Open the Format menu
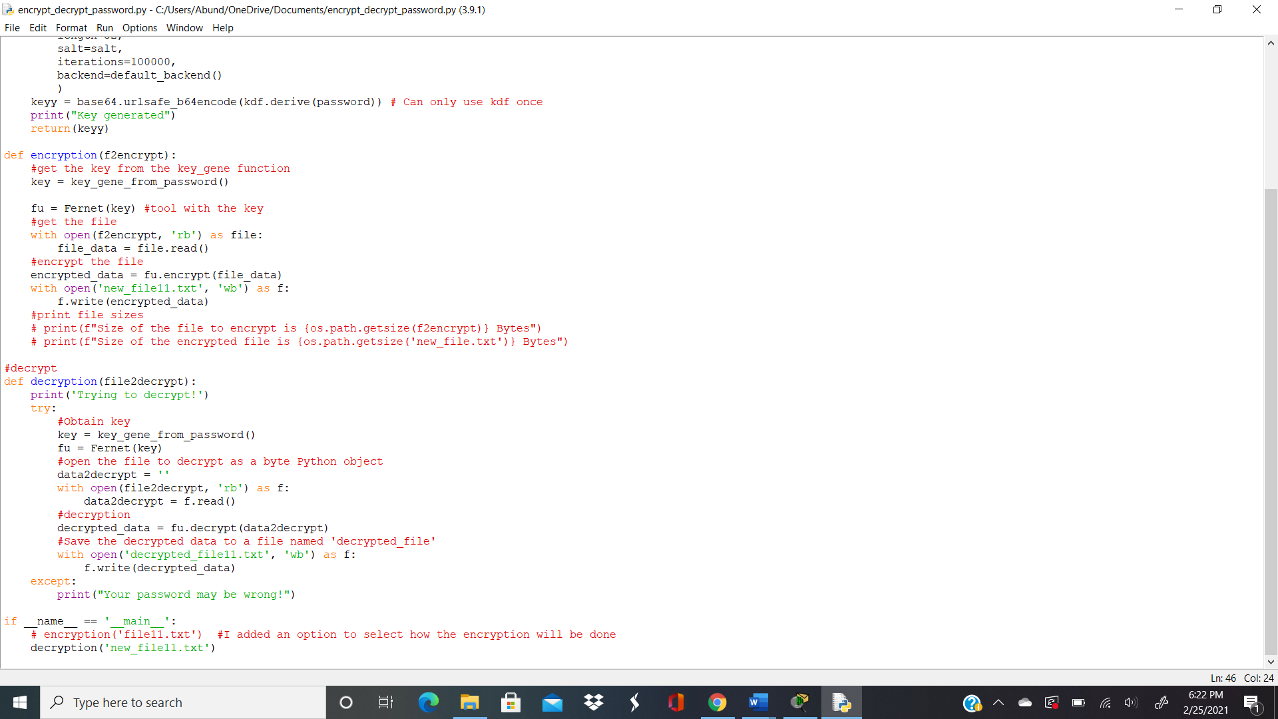This screenshot has width=1278, height=719. point(70,27)
